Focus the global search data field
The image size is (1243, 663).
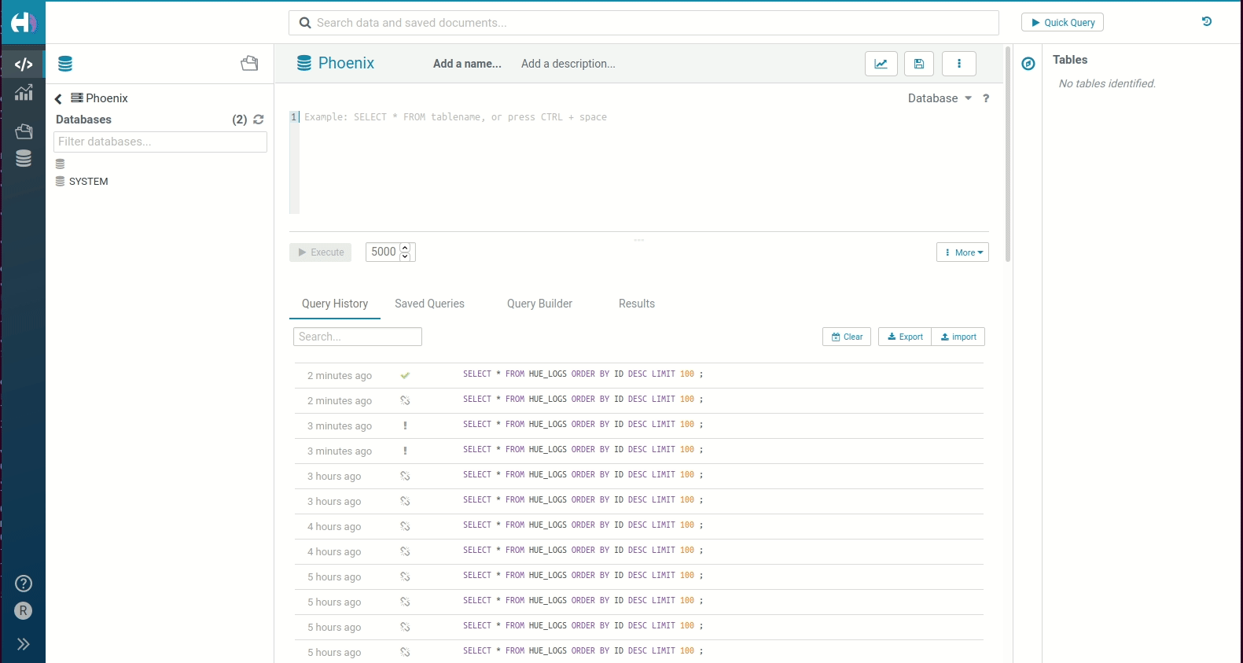pos(644,23)
